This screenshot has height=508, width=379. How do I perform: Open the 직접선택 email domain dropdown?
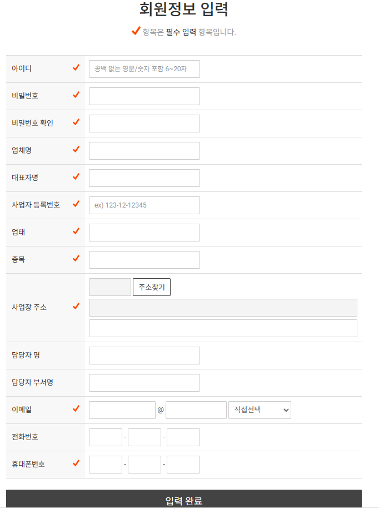(x=260, y=410)
